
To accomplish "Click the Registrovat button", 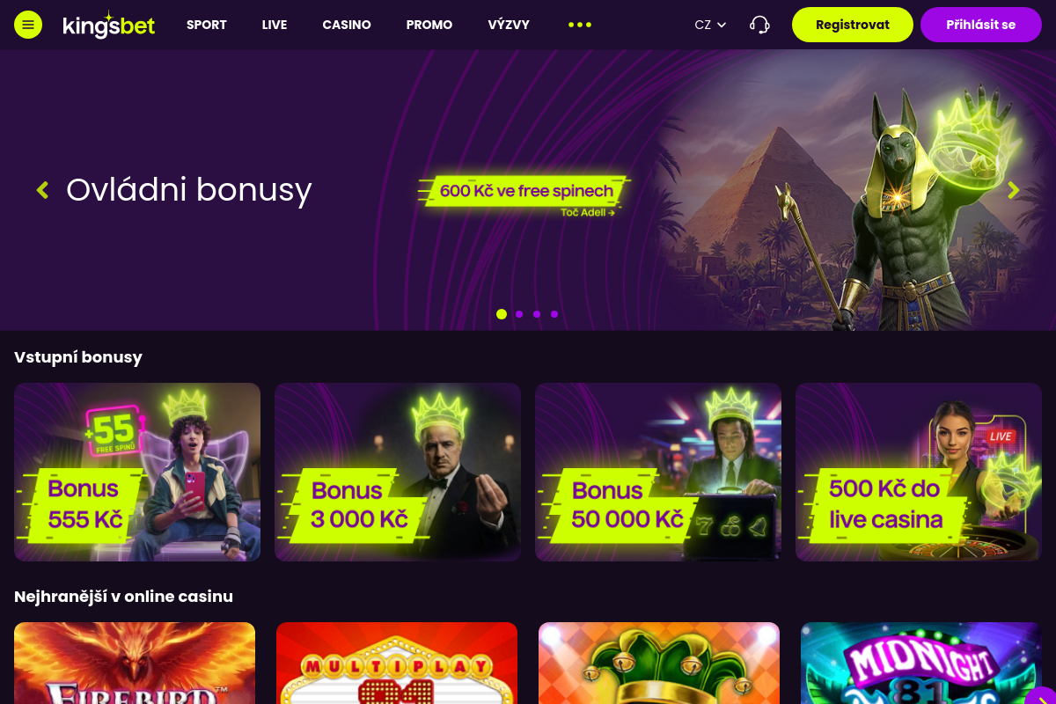I will [853, 25].
